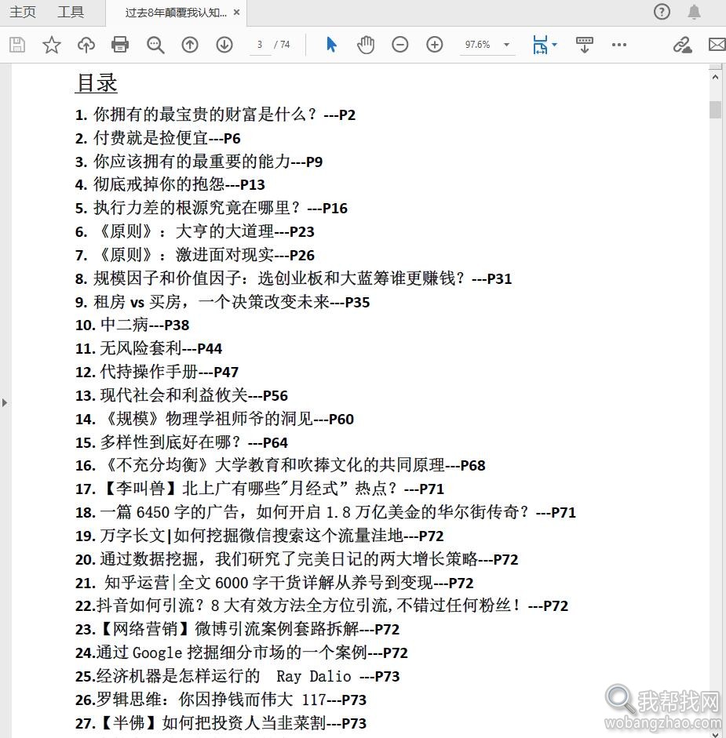Select the 过去8年颠覆我认知 document tab
Image resolution: width=726 pixels, height=738 pixels.
click(176, 13)
